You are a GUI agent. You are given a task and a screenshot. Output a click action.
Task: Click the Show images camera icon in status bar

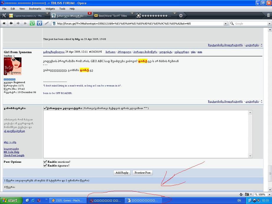point(247,195)
